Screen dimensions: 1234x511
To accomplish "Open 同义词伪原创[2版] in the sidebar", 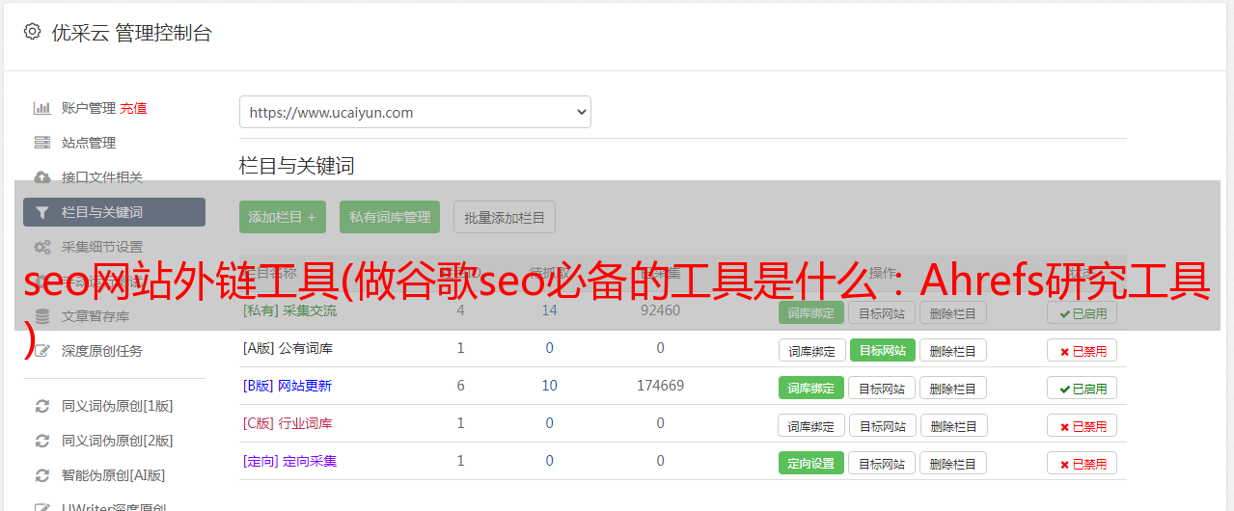I will 118,441.
